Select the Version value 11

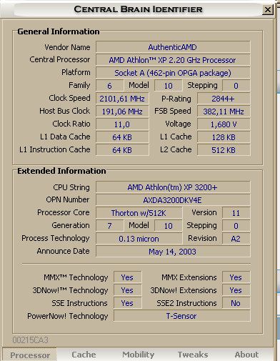(x=236, y=213)
